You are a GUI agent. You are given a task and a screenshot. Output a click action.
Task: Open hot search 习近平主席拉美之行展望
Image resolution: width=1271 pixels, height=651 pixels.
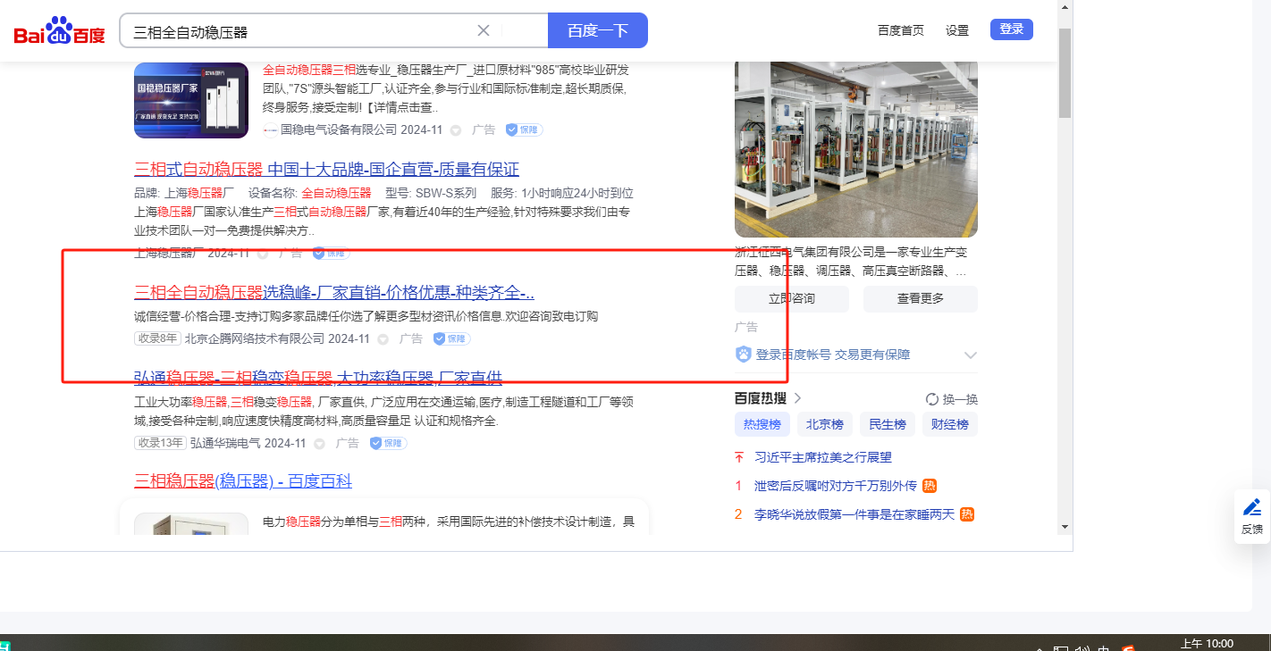coord(823,458)
